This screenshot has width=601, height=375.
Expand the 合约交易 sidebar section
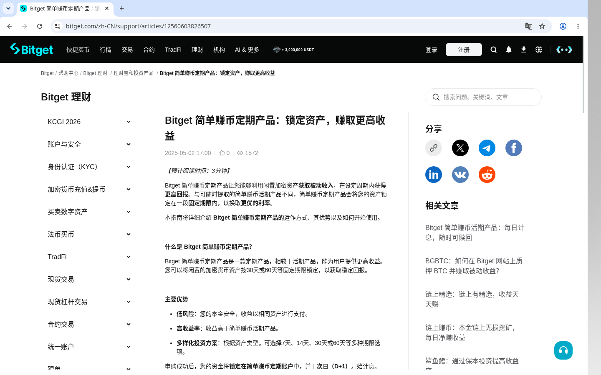tap(89, 324)
